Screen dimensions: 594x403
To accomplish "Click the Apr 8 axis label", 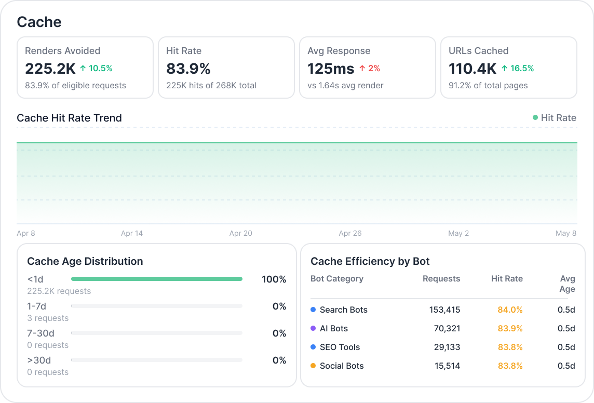I will (26, 233).
